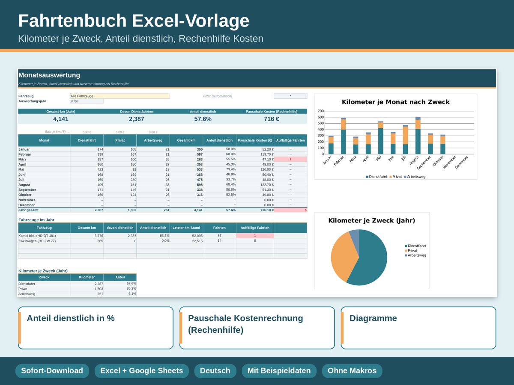Select the vehicle row Zweitwagen (HD-ZW 77)
The width and height of the screenshot is (514, 385).
click(163, 241)
